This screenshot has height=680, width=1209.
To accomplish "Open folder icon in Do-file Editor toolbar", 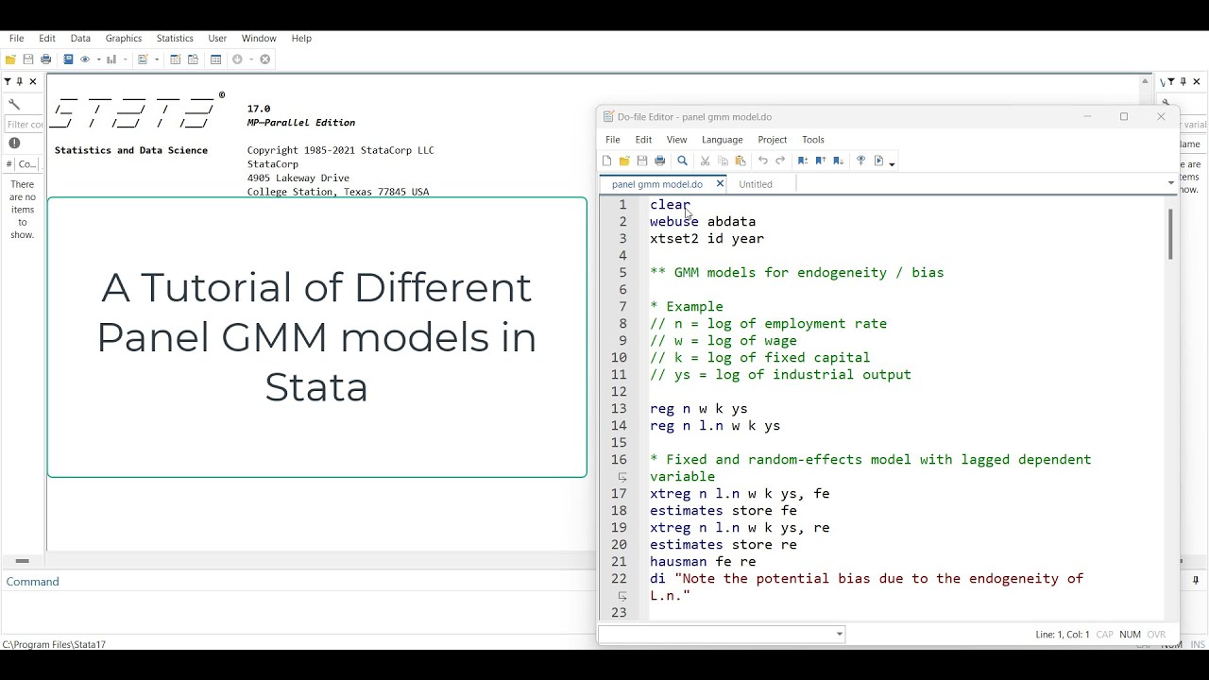I will [x=624, y=161].
